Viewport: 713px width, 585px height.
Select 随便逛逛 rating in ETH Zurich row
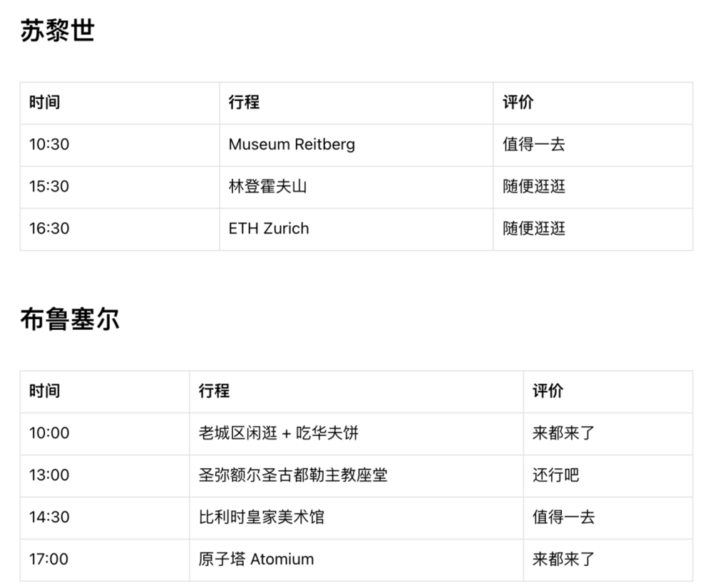[x=533, y=229]
